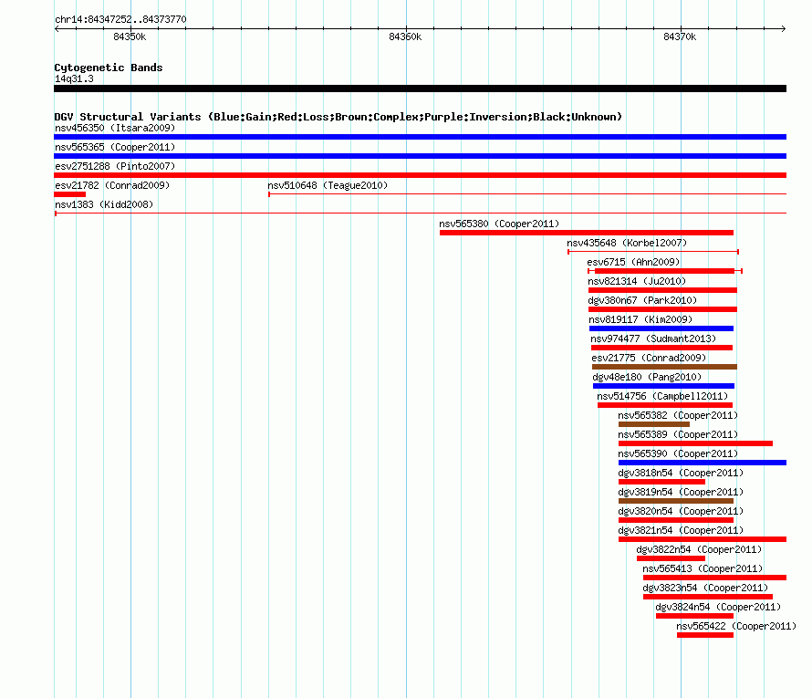Select dgv380n67 (Park2010) variant label
This screenshot has height=698, width=812.
(x=642, y=300)
